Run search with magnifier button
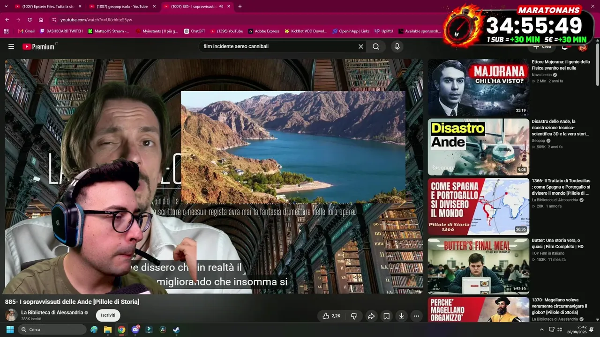This screenshot has height=337, width=600. pyautogui.click(x=376, y=47)
